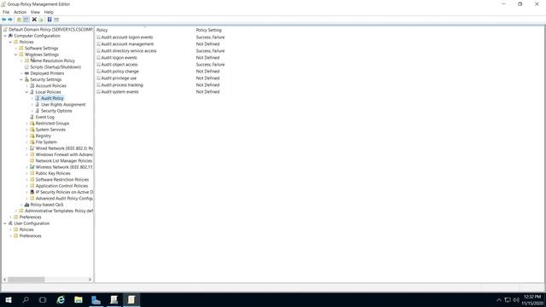Collapse the Computer Configuration node
Image resolution: width=546 pixels, height=307 pixels.
(5, 36)
